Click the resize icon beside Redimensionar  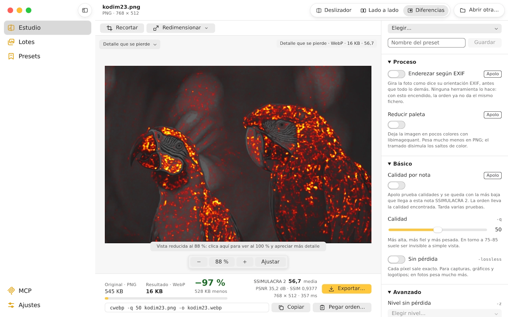click(x=156, y=28)
